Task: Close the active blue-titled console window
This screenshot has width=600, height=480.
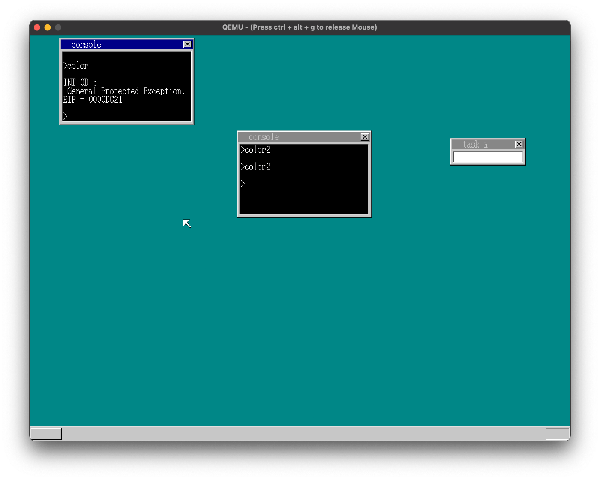Action: (187, 44)
